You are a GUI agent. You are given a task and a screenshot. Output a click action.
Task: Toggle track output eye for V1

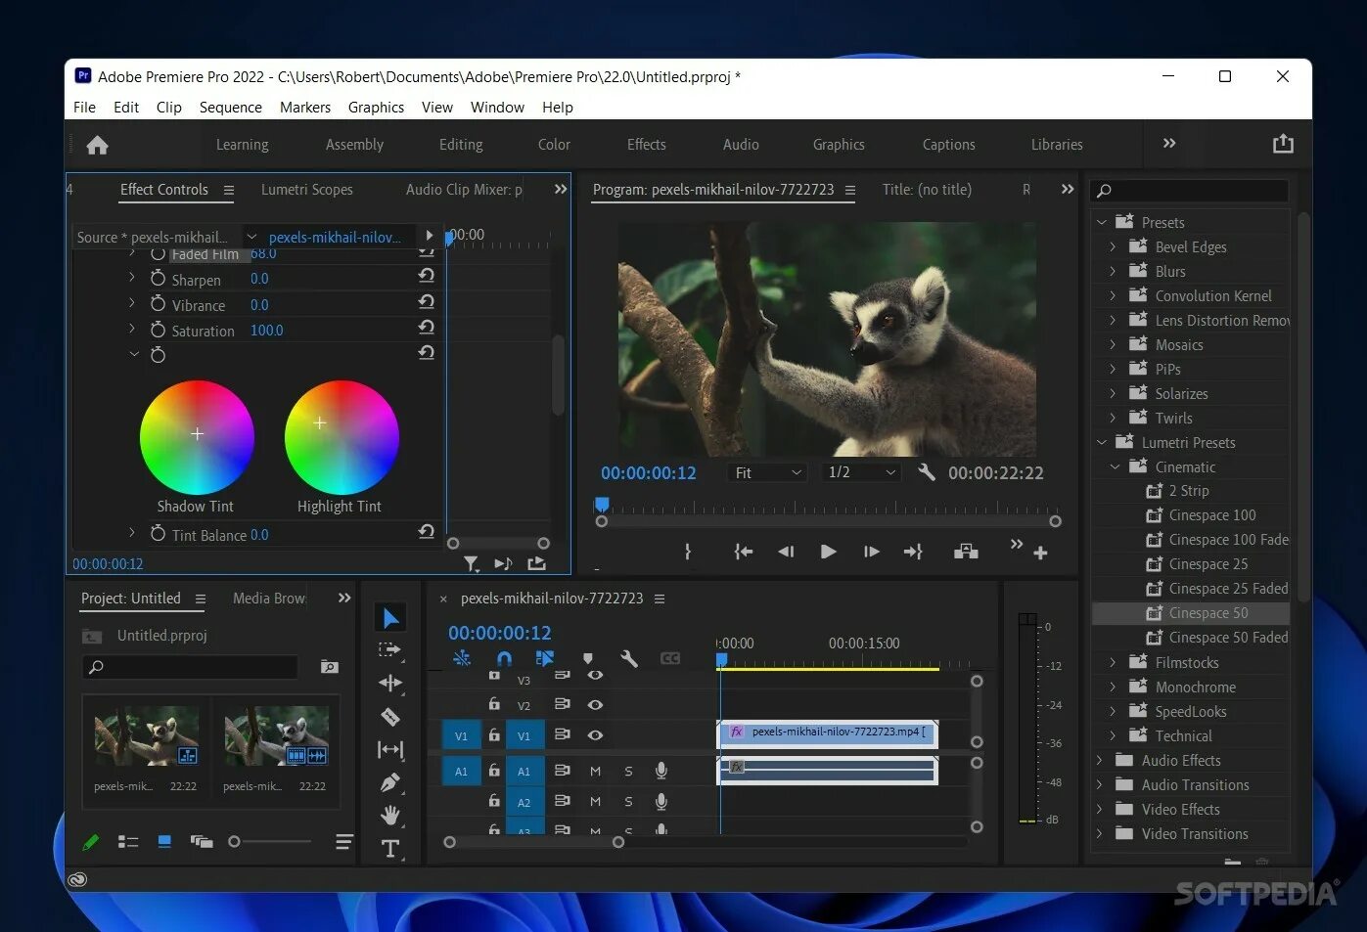click(x=595, y=734)
